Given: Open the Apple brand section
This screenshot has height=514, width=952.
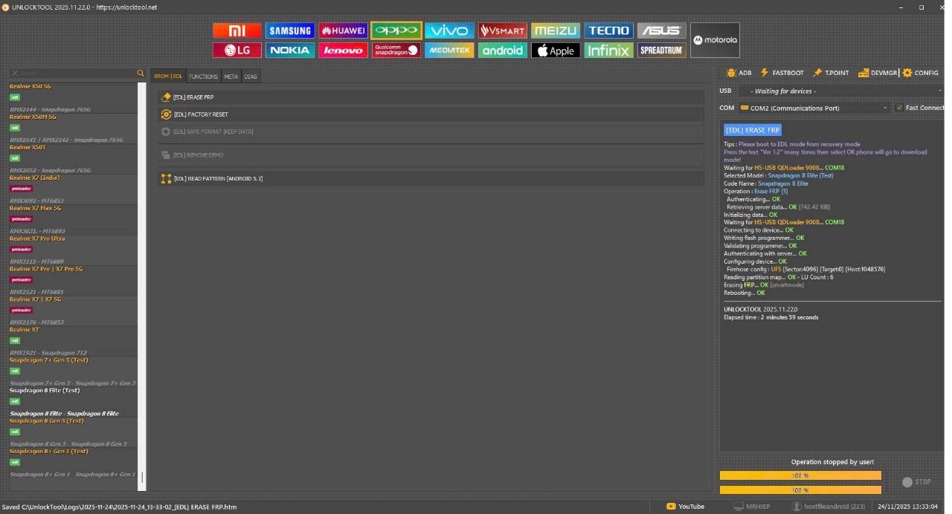Looking at the screenshot, I should point(556,51).
